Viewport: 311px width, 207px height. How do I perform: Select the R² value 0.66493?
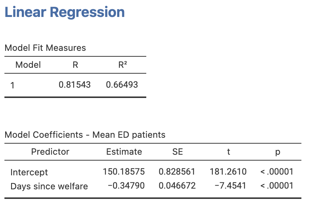pyautogui.click(x=122, y=85)
